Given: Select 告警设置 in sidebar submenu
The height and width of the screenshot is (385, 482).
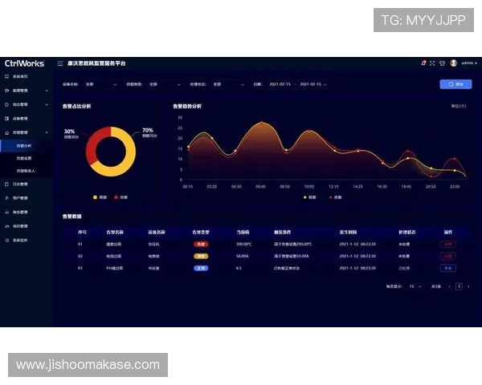Looking at the screenshot, I should pos(24,158).
